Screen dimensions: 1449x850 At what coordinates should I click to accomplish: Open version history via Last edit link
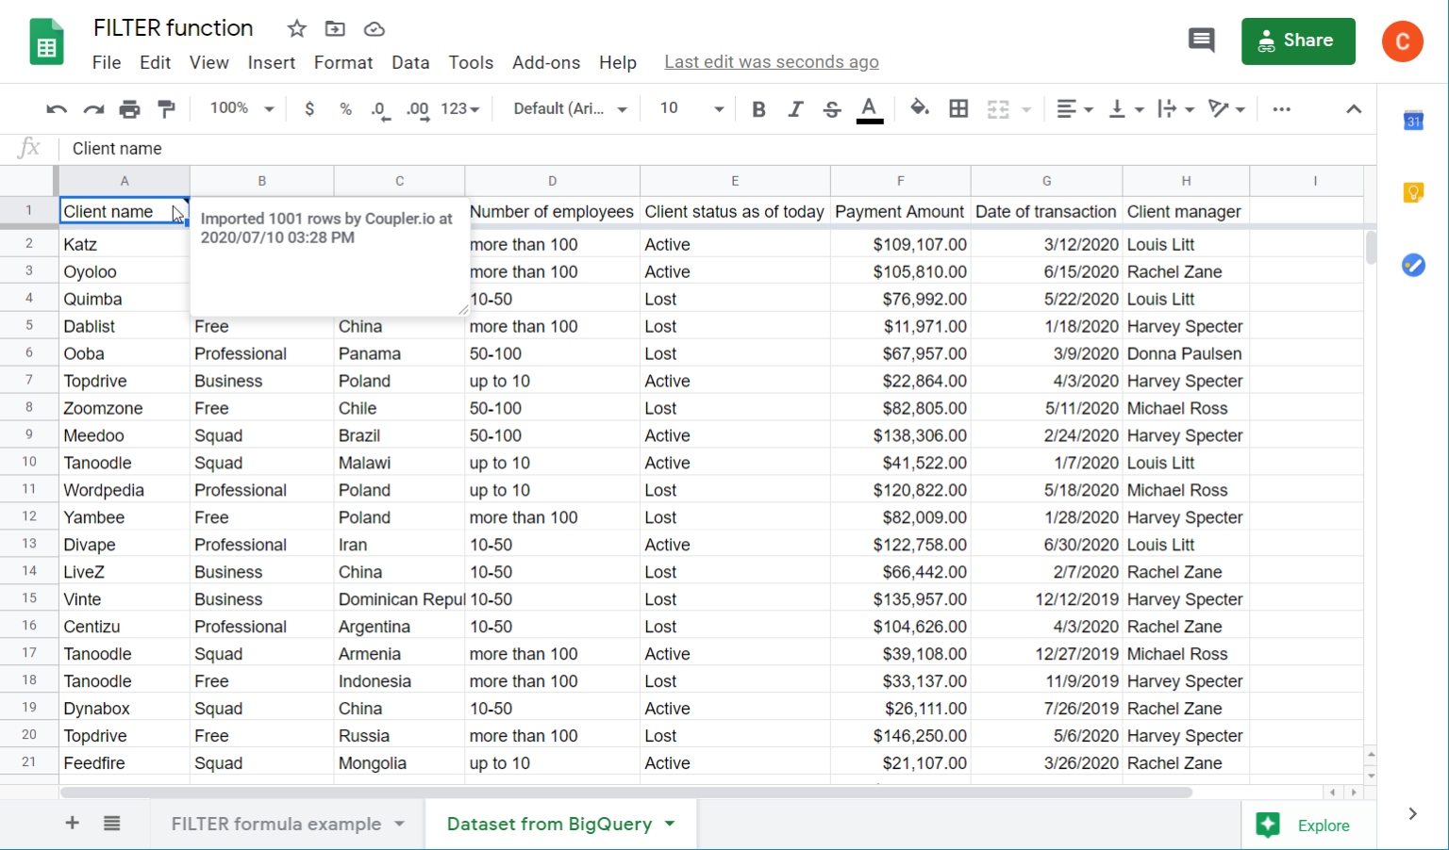click(x=771, y=61)
